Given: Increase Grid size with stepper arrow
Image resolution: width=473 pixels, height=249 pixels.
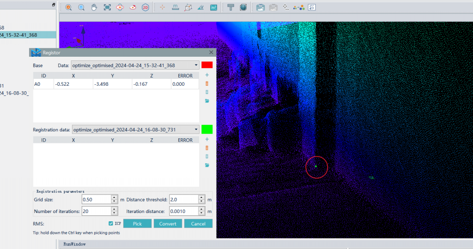Looking at the screenshot, I should pos(114,197).
